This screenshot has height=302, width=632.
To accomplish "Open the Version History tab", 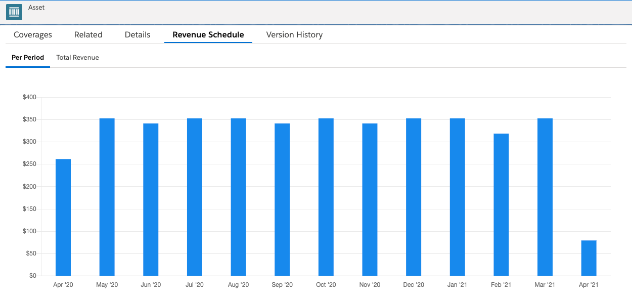I will pos(294,35).
